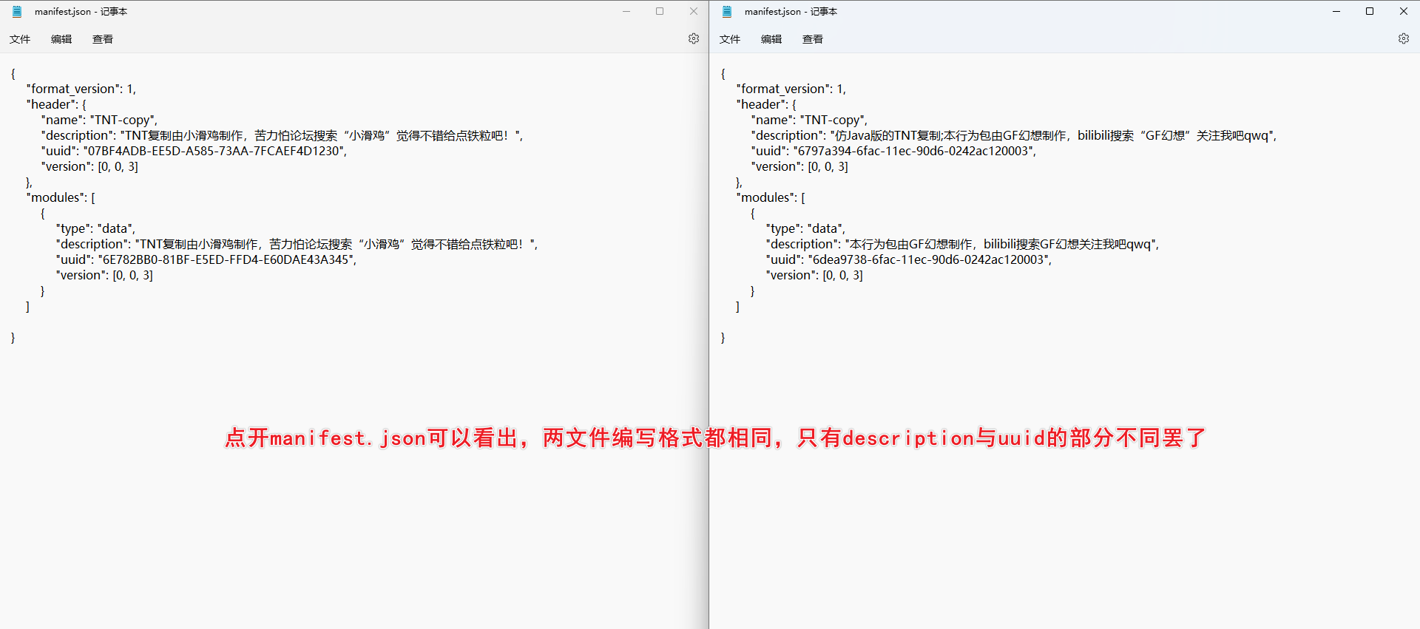Close the left Notepad window
Screen dimensions: 1420x629
pos(694,11)
